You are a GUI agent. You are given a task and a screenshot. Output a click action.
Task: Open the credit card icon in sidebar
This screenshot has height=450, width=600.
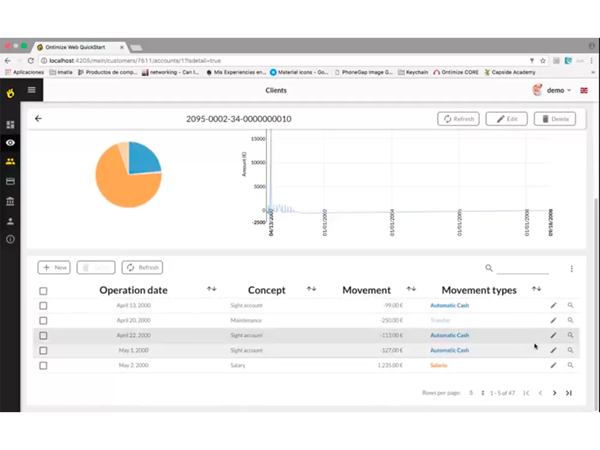(x=10, y=181)
